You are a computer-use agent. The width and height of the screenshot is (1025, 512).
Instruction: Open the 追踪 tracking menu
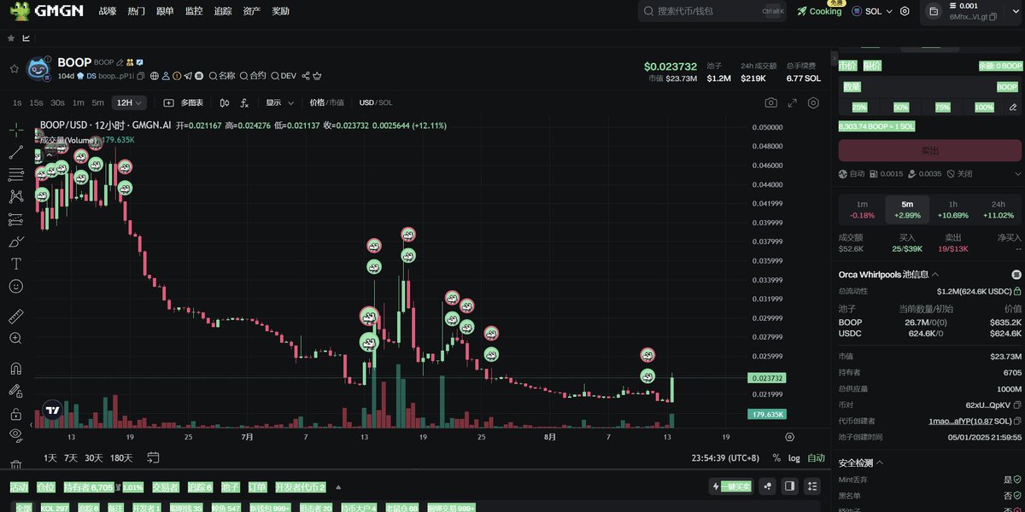click(x=223, y=11)
